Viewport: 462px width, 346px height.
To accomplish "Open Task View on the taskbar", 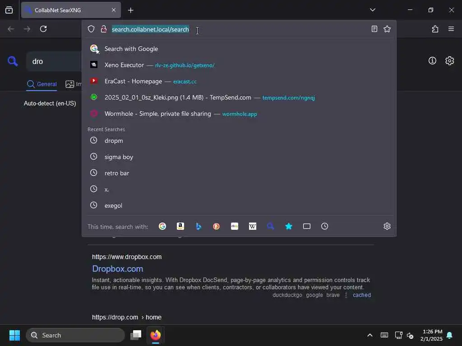I will tap(136, 335).
